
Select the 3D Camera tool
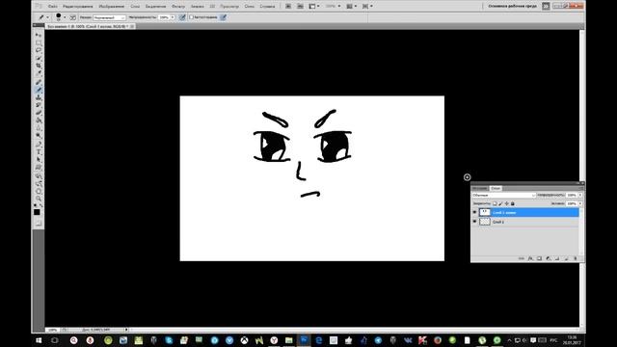tap(39, 183)
